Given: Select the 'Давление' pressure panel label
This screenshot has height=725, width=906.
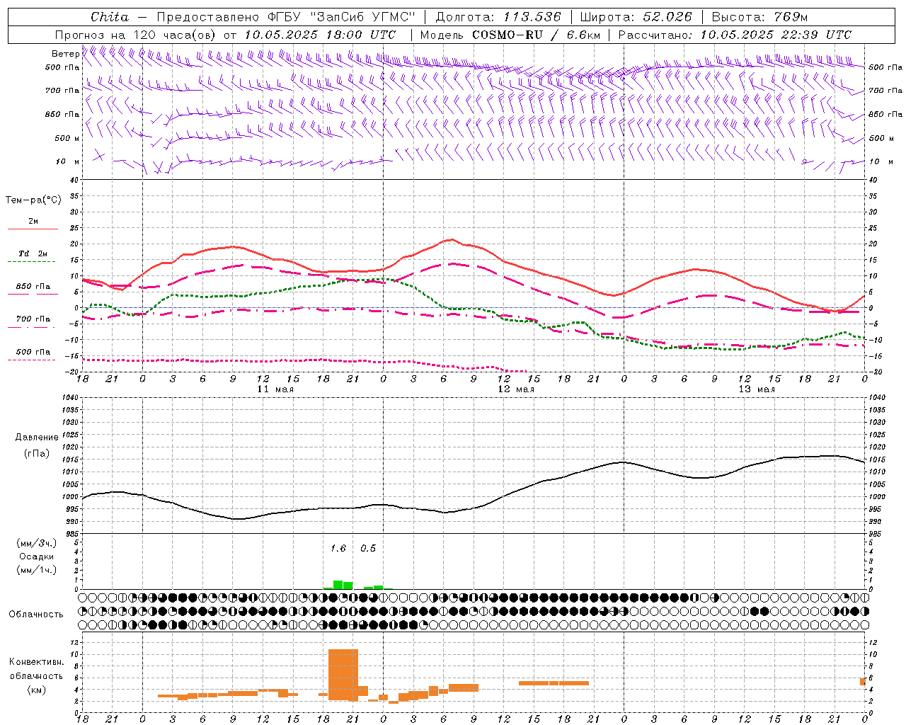Looking at the screenshot, I should [x=37, y=438].
